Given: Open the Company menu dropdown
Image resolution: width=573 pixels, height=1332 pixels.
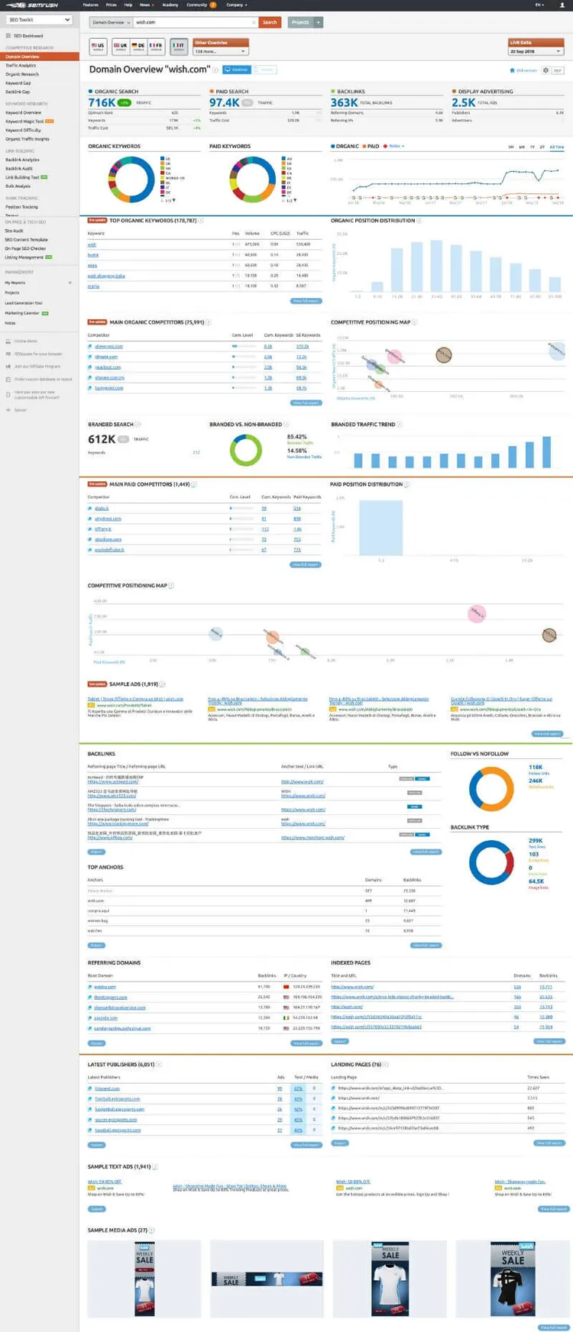Looking at the screenshot, I should pos(235,5).
